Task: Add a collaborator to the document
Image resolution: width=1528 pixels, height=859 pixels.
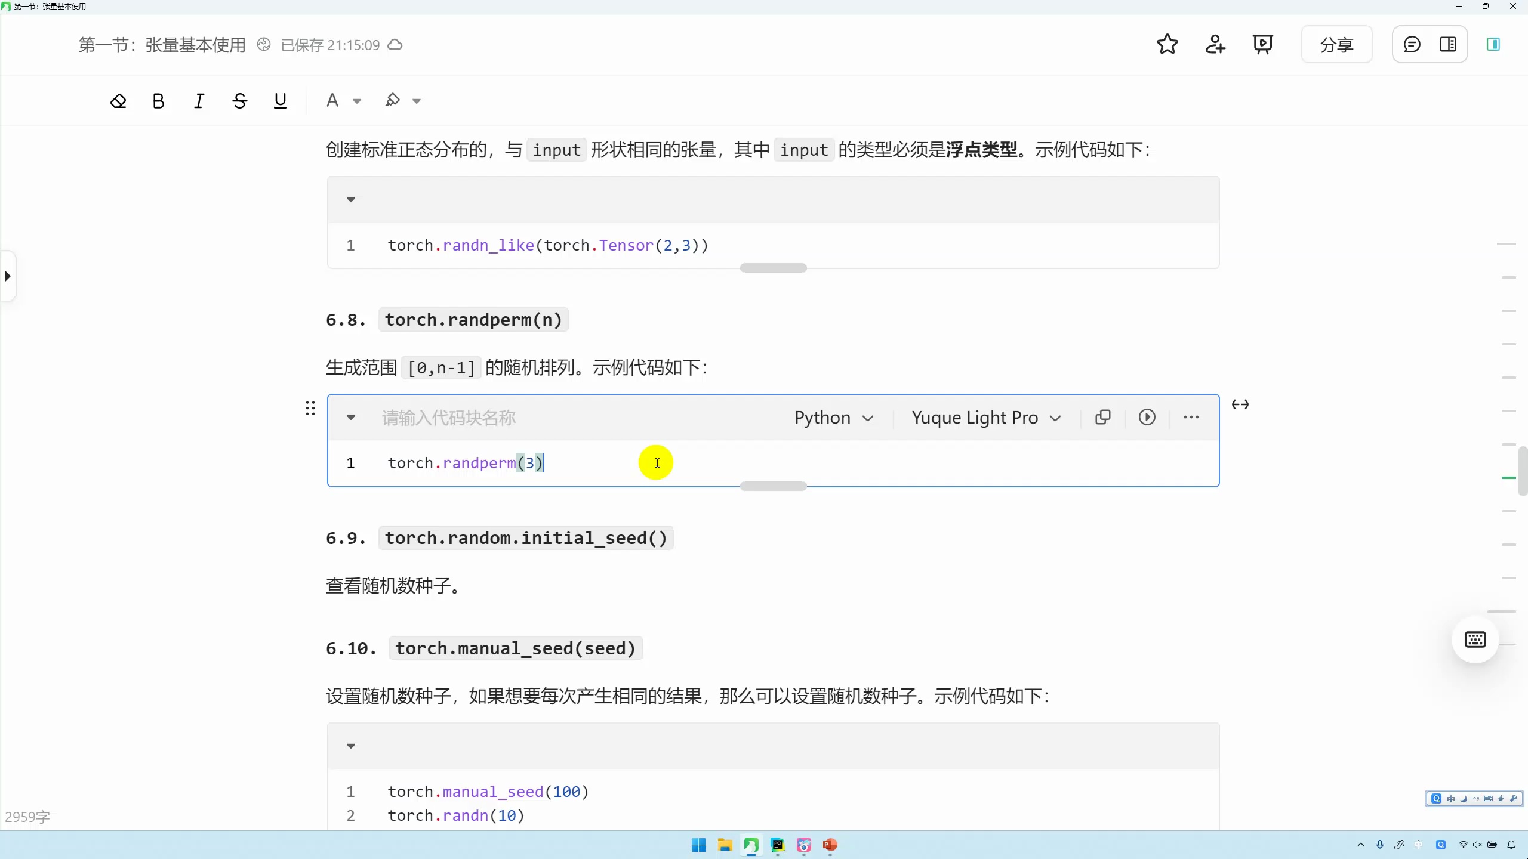Action: 1215,44
